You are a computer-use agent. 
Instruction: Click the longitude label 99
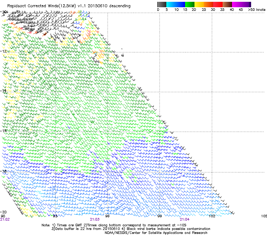(159, 216)
